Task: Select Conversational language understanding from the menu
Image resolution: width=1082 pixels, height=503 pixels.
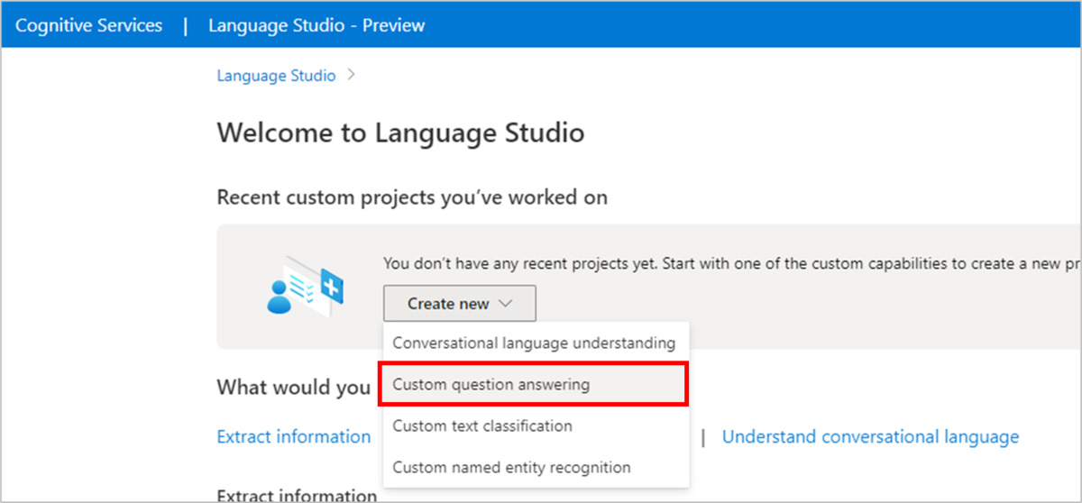Action: 534,343
